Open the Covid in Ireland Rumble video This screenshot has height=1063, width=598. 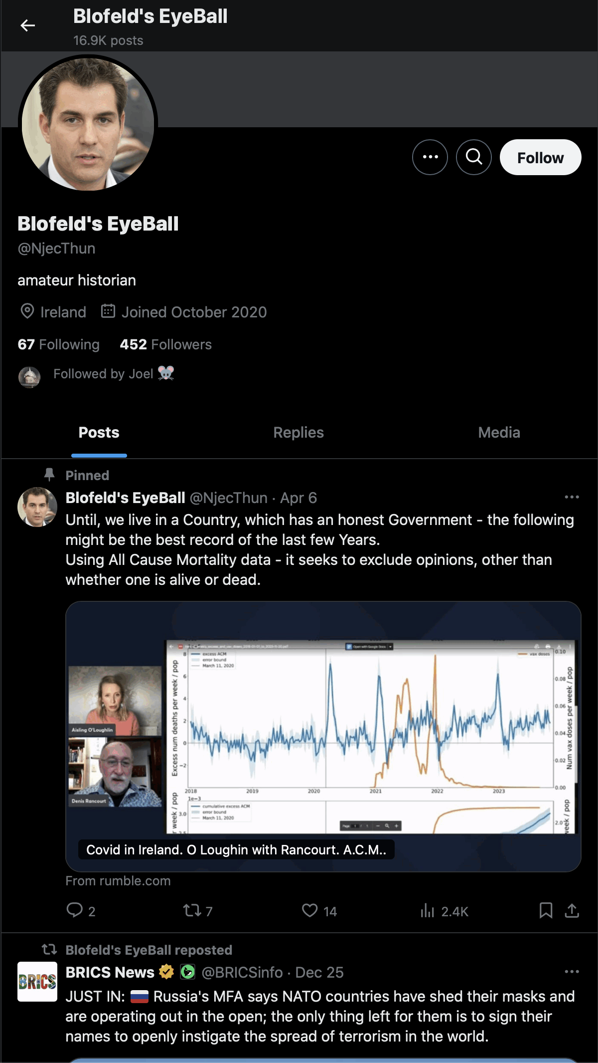coord(323,736)
